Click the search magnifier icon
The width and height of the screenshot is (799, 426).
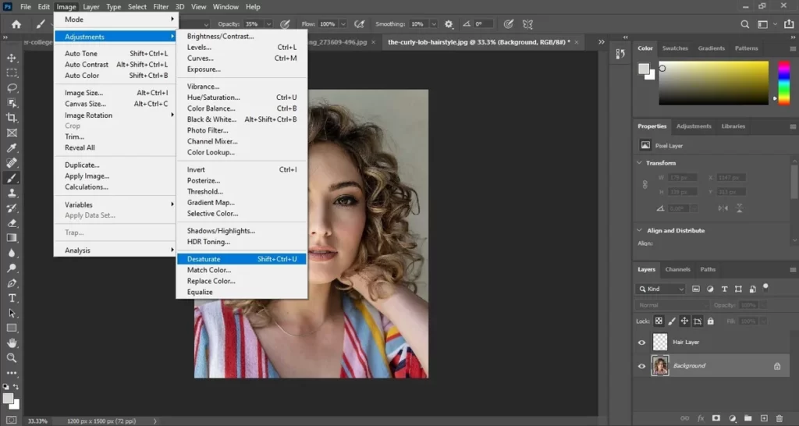(744, 24)
